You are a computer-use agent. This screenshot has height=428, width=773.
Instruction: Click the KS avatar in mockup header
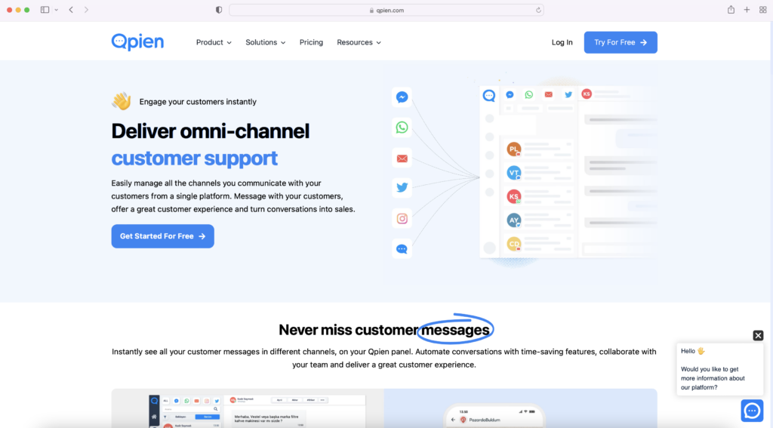coord(586,94)
